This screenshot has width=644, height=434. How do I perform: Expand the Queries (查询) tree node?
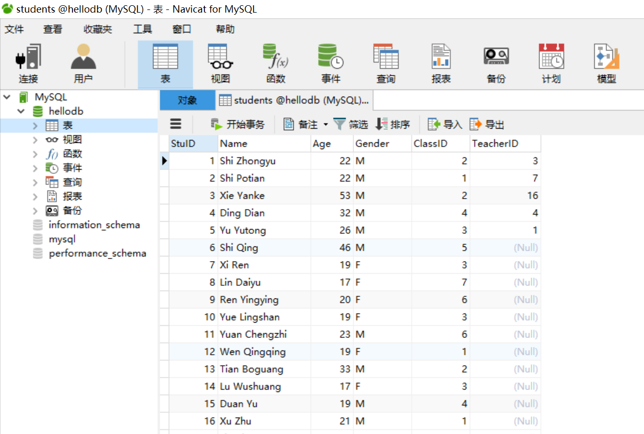[35, 182]
